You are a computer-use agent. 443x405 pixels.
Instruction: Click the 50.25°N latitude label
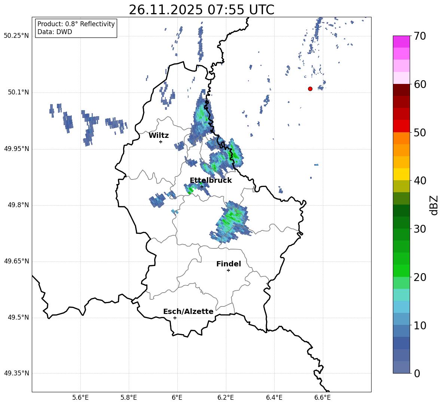tap(16, 36)
